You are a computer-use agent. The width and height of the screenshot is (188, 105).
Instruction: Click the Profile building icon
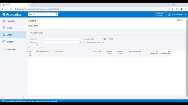click(x=4, y=28)
